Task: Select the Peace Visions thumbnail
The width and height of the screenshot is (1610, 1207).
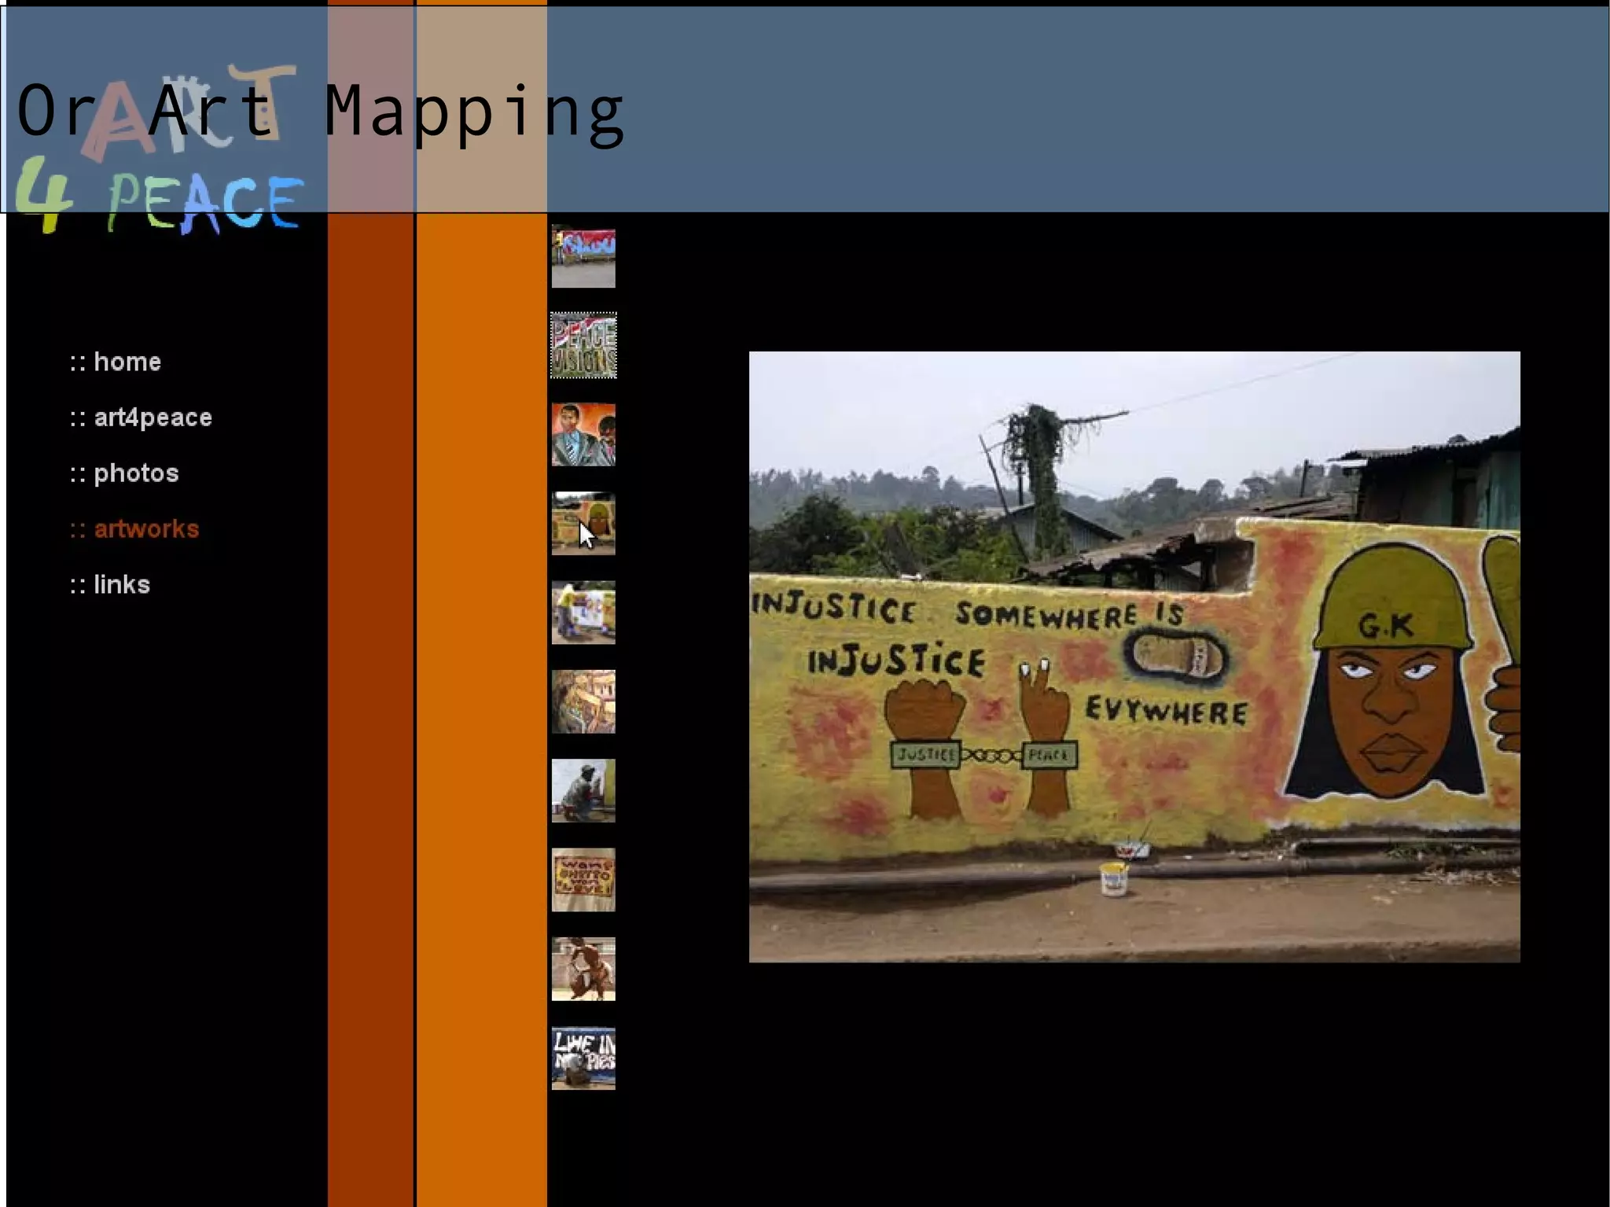Action: (x=583, y=345)
